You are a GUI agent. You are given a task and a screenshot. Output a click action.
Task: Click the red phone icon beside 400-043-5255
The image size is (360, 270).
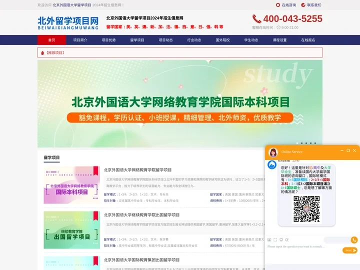coord(256,19)
